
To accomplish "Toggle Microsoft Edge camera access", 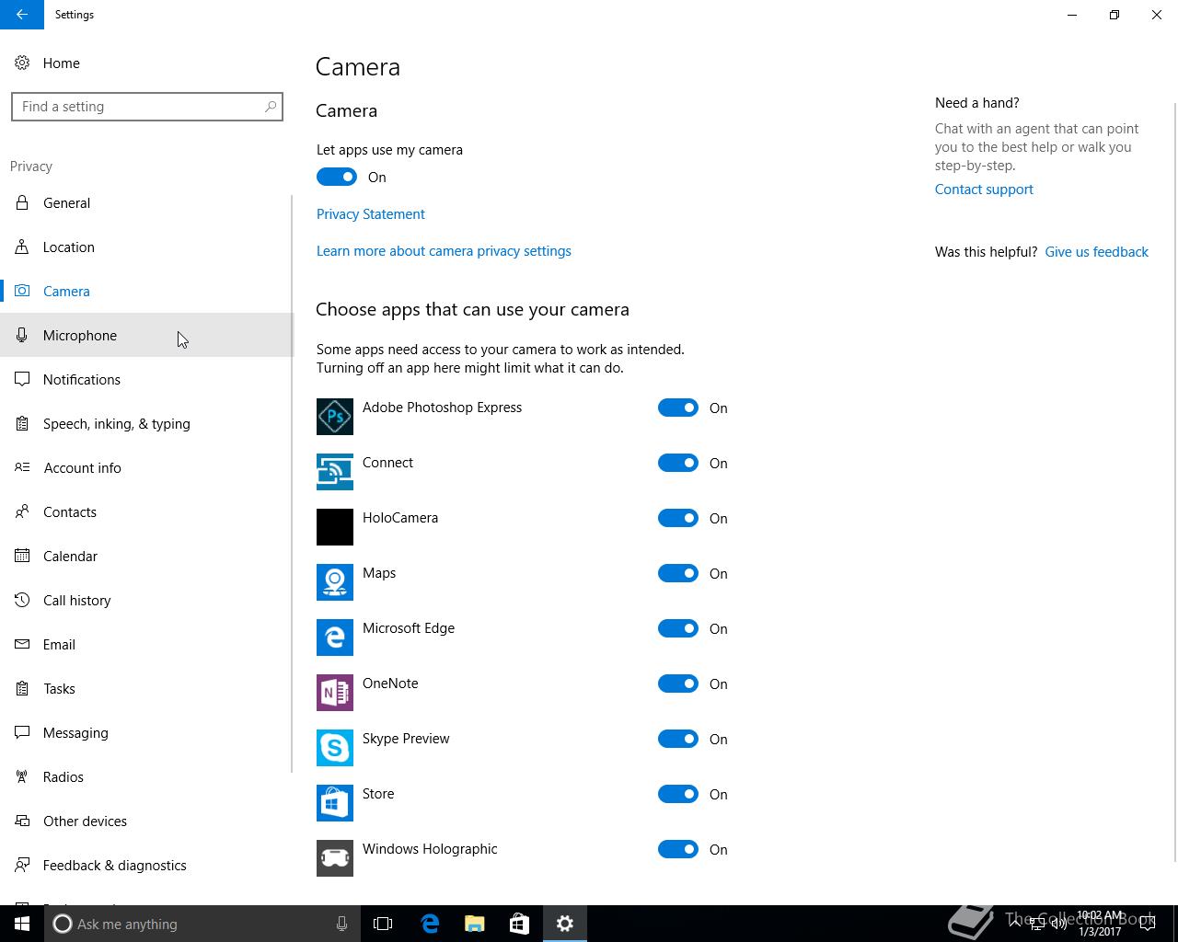I will tap(678, 628).
